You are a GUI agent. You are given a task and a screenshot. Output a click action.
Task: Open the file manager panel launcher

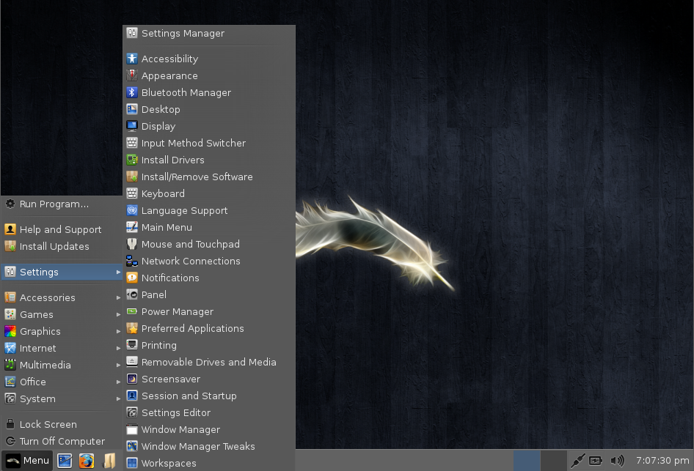pyautogui.click(x=109, y=461)
